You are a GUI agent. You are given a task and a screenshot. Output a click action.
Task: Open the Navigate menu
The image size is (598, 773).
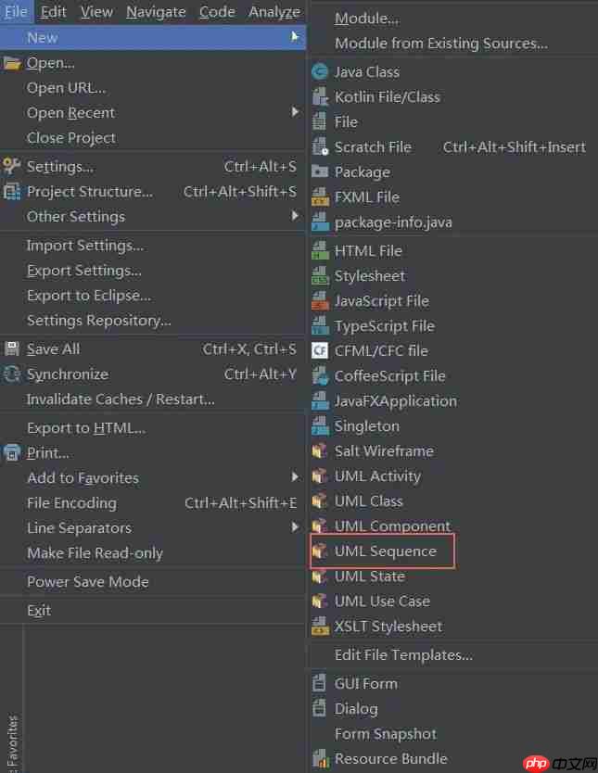tap(156, 11)
